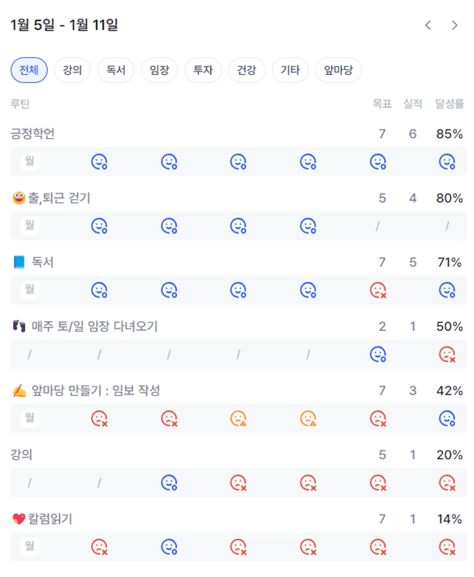This screenshot has height=577, width=474.
Task: Go to the previous week with left chevron
Action: (428, 25)
